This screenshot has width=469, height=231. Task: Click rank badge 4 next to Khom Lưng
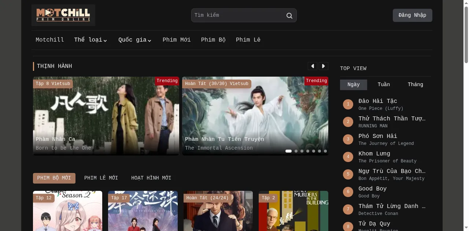tap(348, 157)
